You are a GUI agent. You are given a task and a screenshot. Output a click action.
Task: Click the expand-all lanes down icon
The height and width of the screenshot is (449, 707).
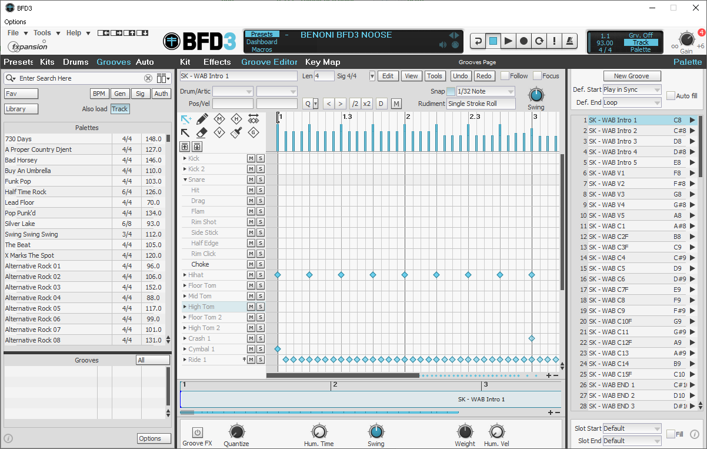click(197, 147)
